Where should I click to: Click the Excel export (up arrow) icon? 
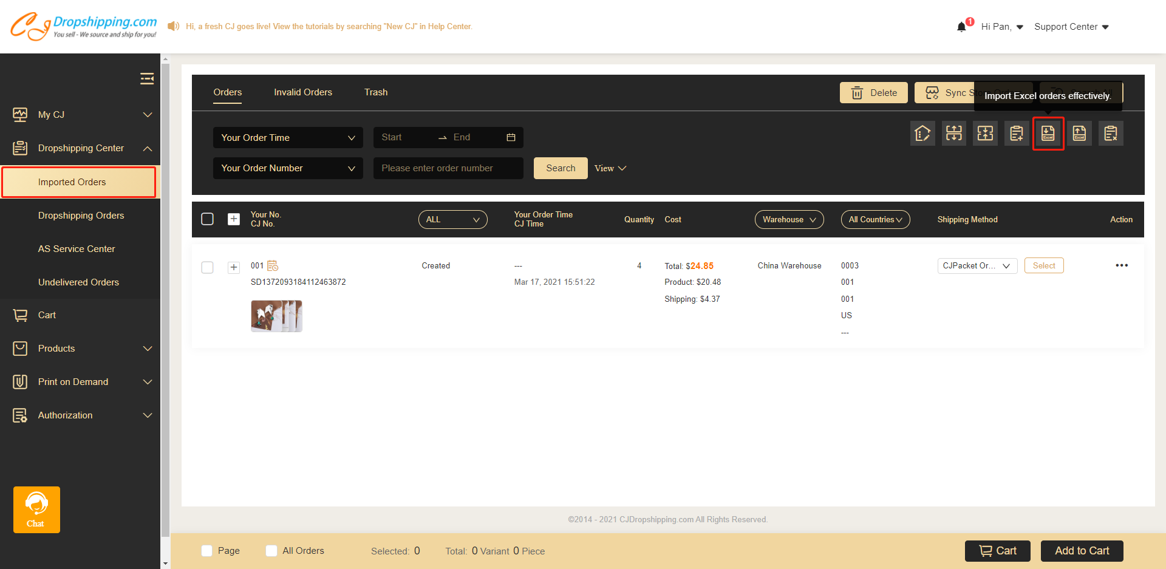point(1079,134)
